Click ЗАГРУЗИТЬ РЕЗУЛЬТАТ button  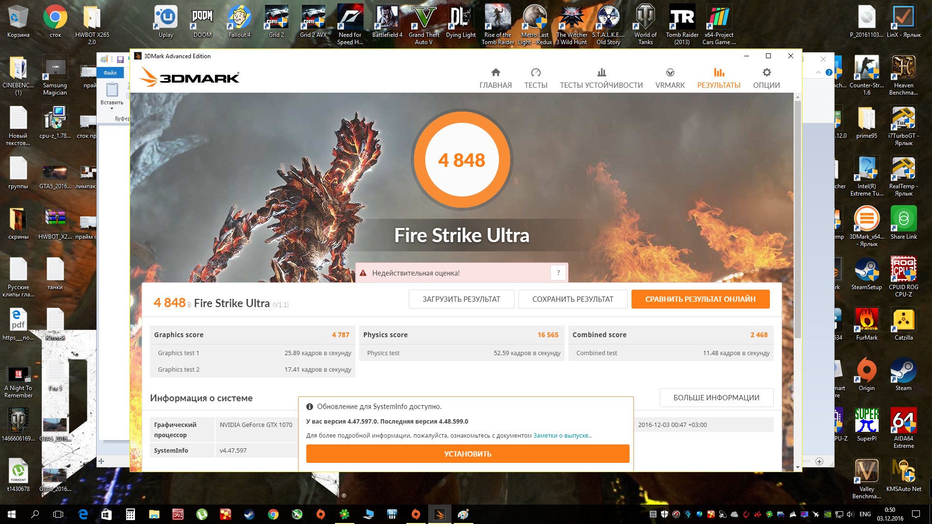[x=461, y=299]
